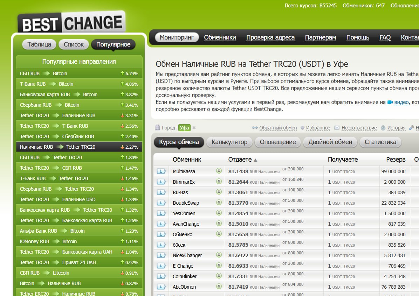Screen dimensions: 419x296
Task: Click the round badge icon beside AvanChange
Action: (219, 223)
